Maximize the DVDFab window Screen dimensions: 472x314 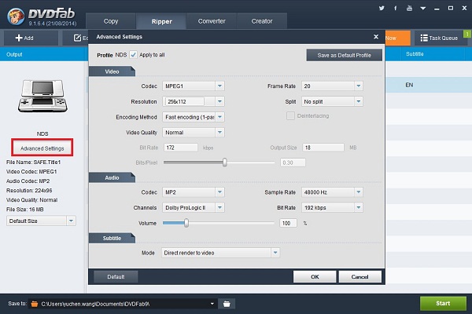[x=451, y=8]
